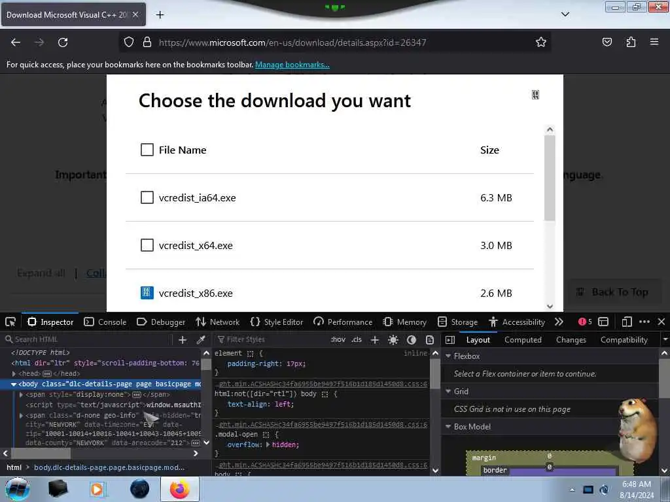The image size is (670, 502).
Task: Go back using the browser back arrow
Action: (x=16, y=42)
